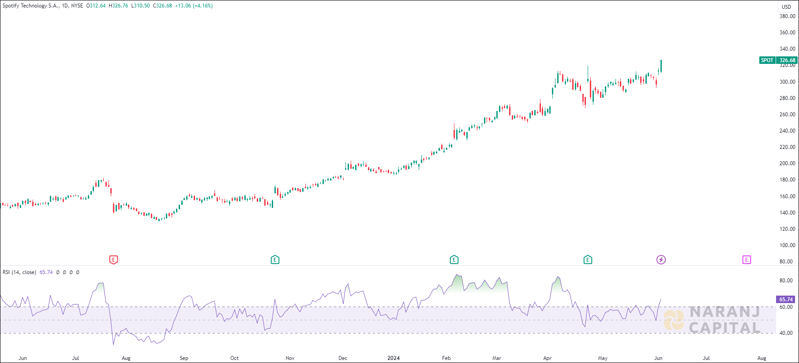Click the 280.00 price axis label
This screenshot has width=799, height=363.
788,98
